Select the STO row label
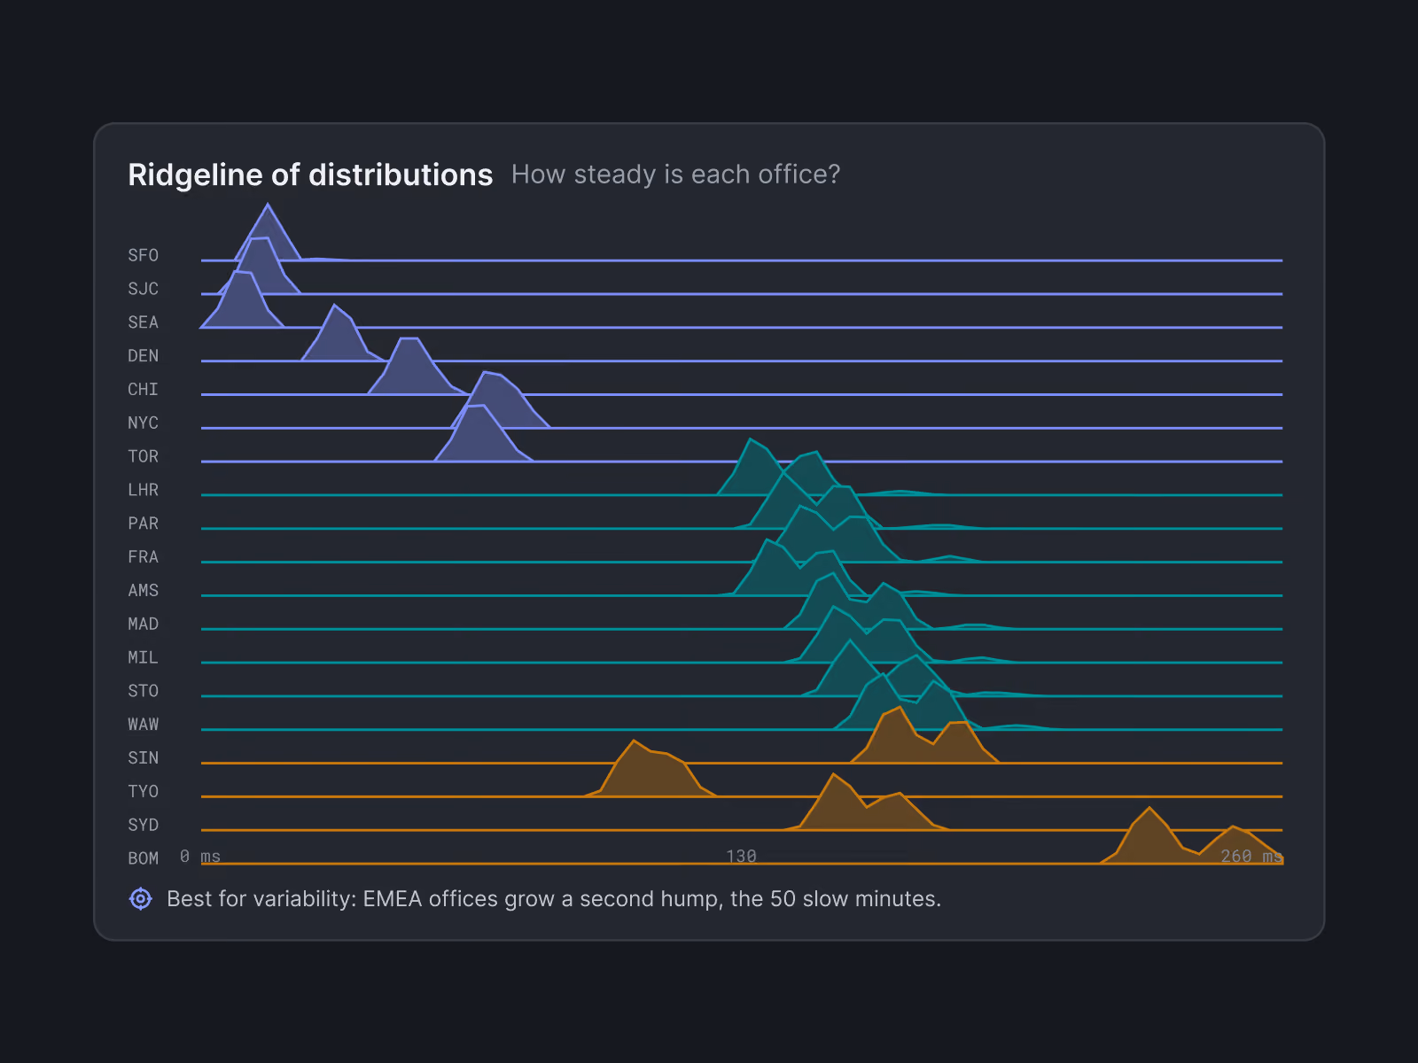Image resolution: width=1418 pixels, height=1063 pixels. (143, 691)
